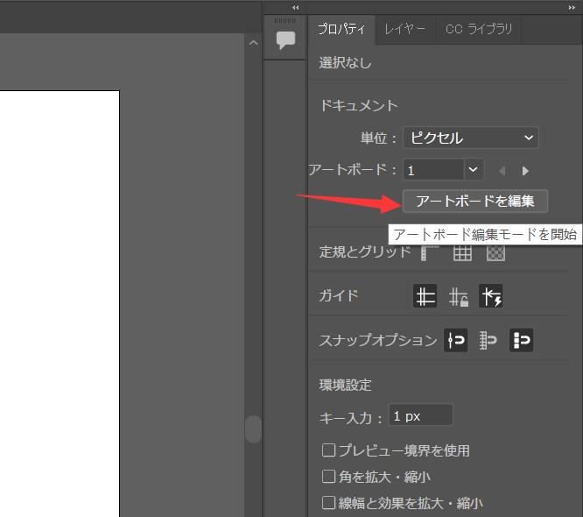Viewport: 583px width, 517px height.
Task: Click the アートボードを編集 button
Action: coord(474,201)
